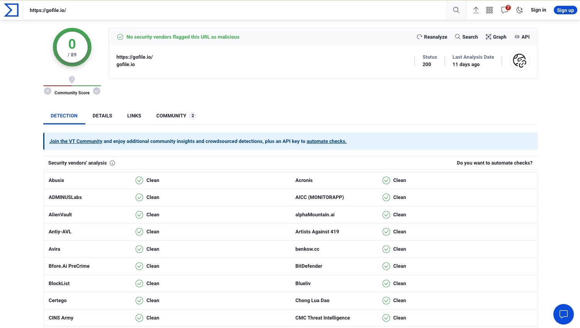The width and height of the screenshot is (580, 328).
Task: Click Do you want to automate checks?
Action: [494, 163]
